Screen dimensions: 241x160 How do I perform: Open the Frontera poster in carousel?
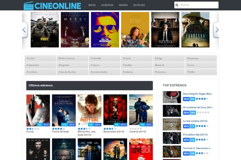pos(195,30)
